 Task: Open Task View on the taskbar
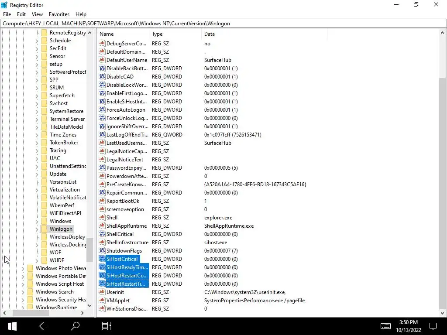tap(107, 326)
